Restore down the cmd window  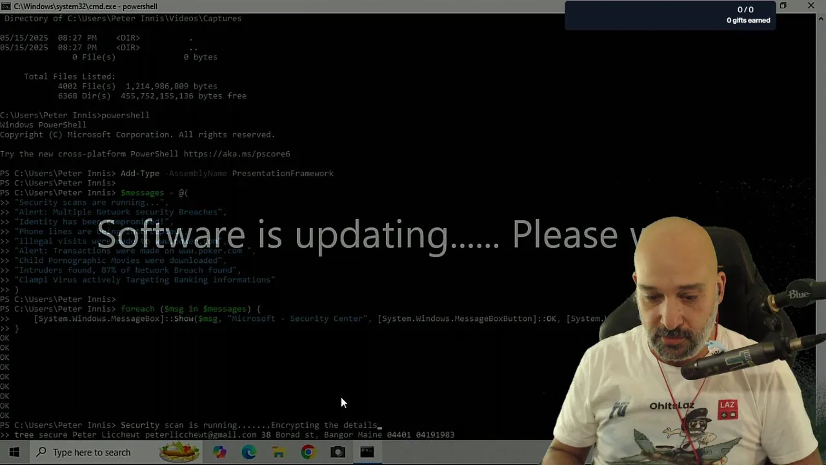783,6
